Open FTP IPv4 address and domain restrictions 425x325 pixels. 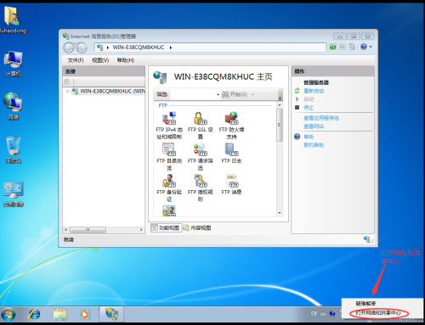click(x=169, y=125)
